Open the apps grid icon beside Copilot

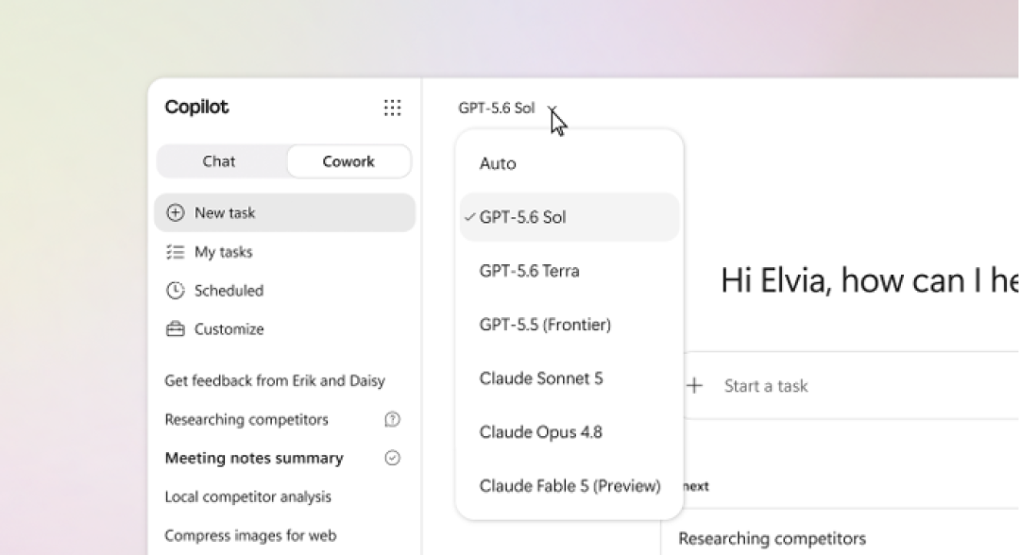pos(392,108)
